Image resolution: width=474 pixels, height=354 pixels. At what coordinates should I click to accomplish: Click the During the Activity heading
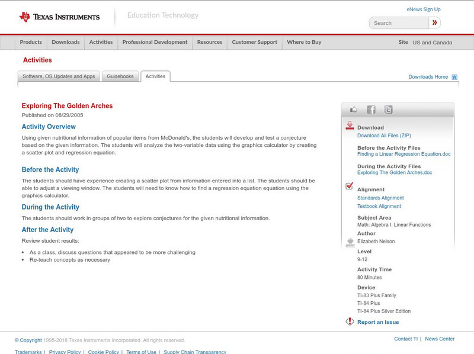(50, 207)
